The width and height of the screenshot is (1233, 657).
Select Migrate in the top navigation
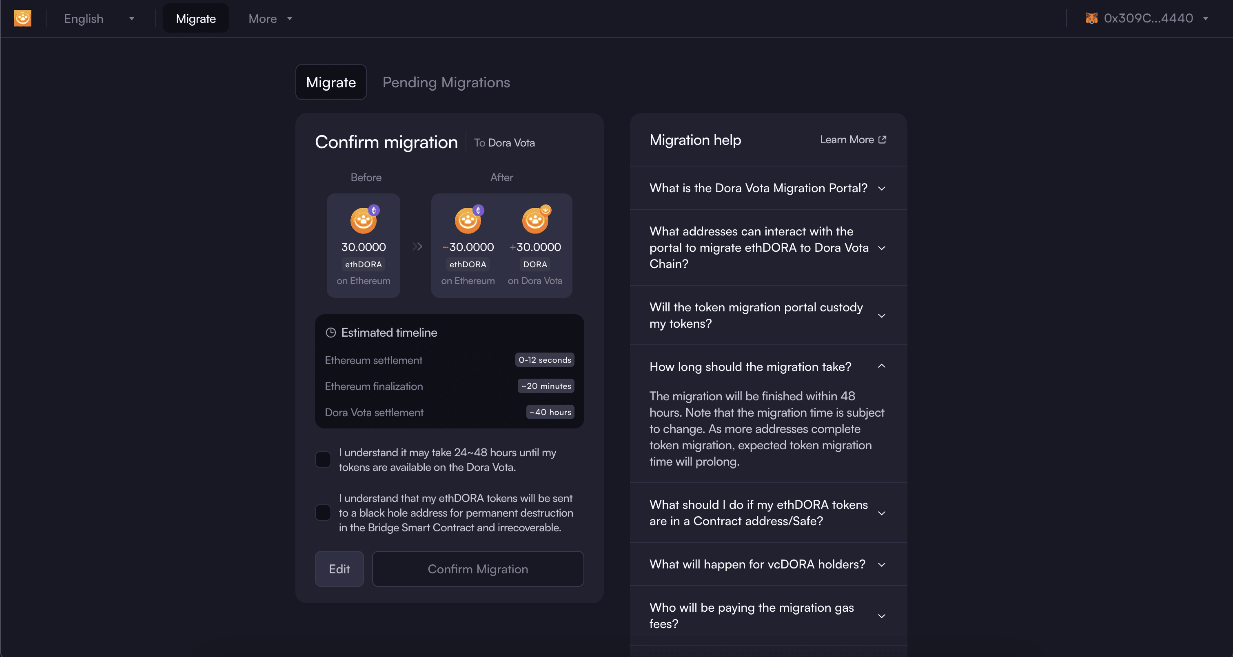pyautogui.click(x=196, y=19)
